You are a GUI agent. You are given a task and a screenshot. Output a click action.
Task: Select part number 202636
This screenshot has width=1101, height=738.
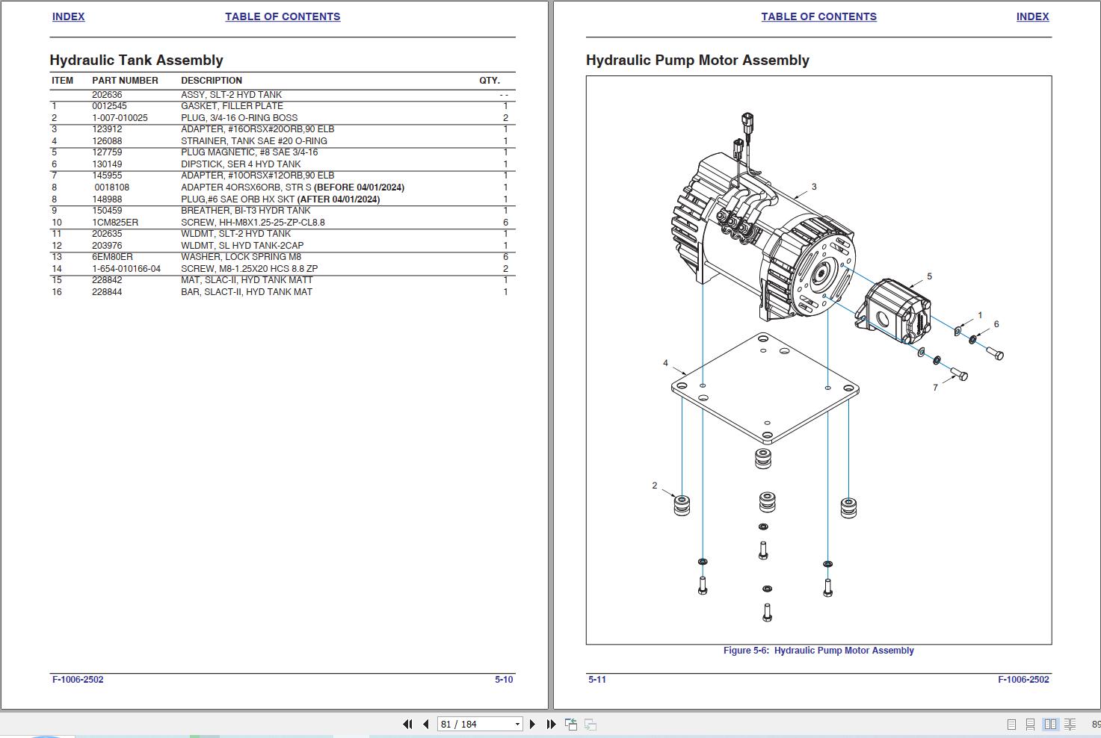pyautogui.click(x=107, y=95)
